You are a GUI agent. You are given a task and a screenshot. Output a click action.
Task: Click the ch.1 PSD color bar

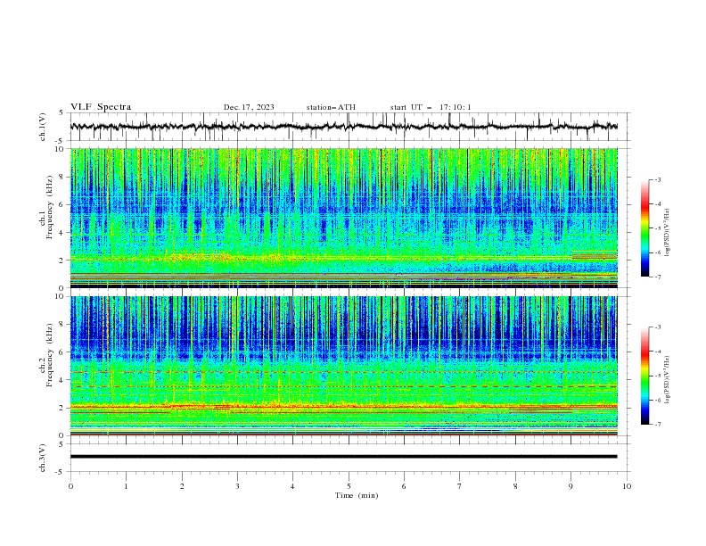pyautogui.click(x=645, y=228)
